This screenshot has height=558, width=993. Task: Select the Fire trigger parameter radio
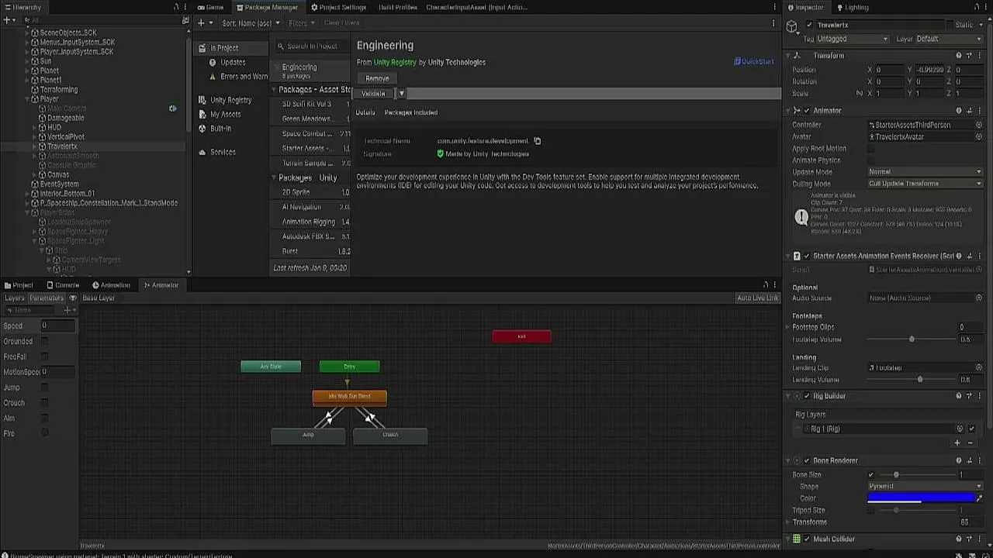point(44,433)
